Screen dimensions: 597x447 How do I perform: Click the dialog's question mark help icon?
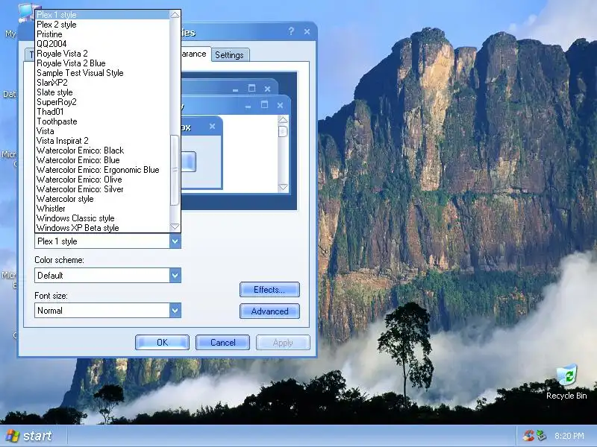291,31
